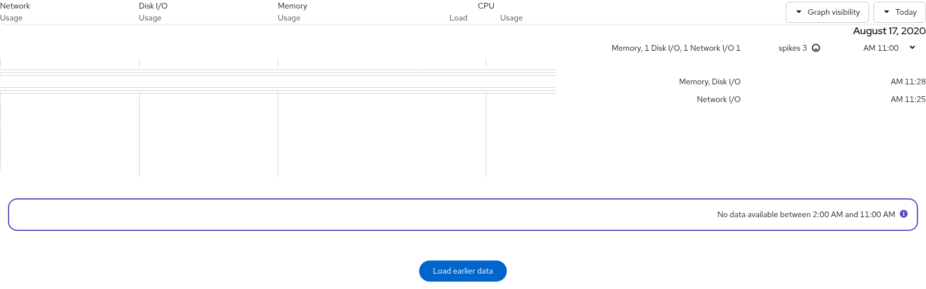Click the August 17, 2020 date heading
The width and height of the screenshot is (926, 289).
coord(889,31)
